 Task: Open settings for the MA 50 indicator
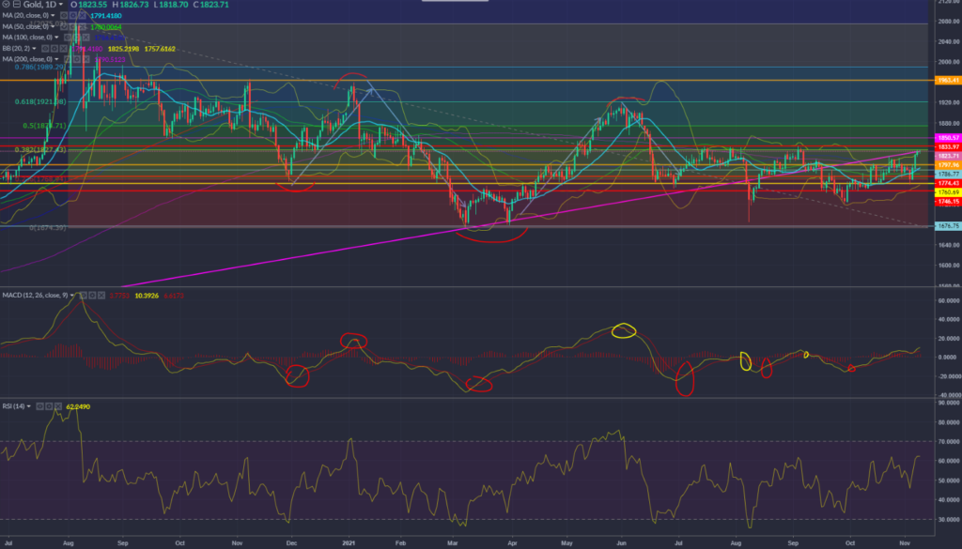click(x=73, y=27)
